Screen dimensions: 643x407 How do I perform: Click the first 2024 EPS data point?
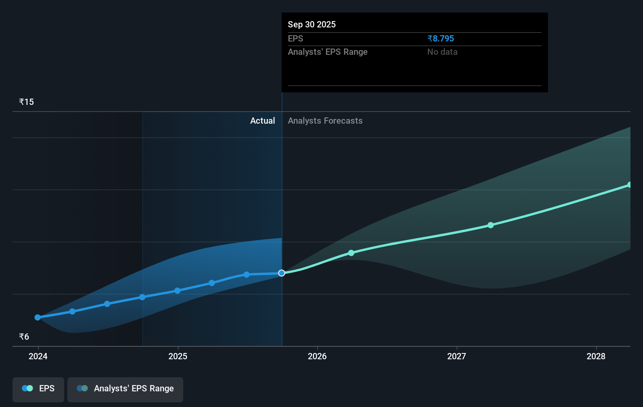[x=38, y=317]
